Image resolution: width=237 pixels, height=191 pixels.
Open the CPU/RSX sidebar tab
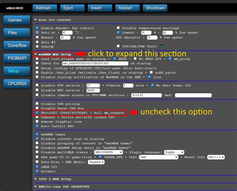point(17,84)
